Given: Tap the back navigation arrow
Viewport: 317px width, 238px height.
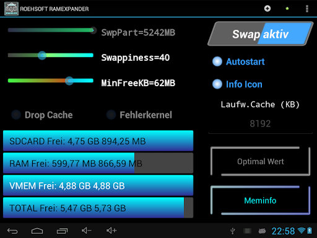Looking at the screenshot, I should coord(12,231).
